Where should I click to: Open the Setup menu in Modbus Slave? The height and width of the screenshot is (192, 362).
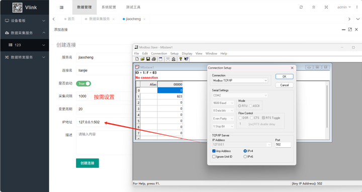pos(174,53)
